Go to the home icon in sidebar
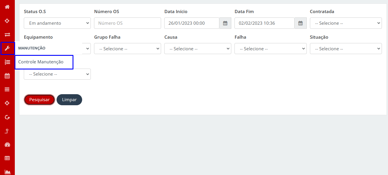388x175 pixels. point(7,7)
